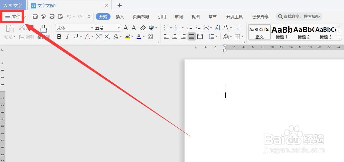
Task: Switch to the 插入 tab
Action: click(x=120, y=17)
